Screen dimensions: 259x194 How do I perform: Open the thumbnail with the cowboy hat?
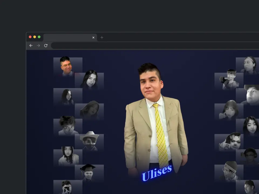click(89, 141)
